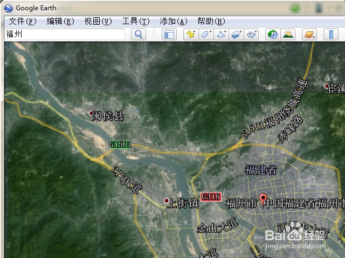Open 视图(V) menu

tap(98, 21)
